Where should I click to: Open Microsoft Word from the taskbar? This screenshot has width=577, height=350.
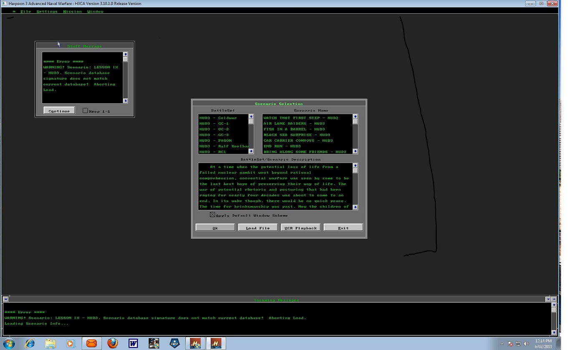[133, 343]
